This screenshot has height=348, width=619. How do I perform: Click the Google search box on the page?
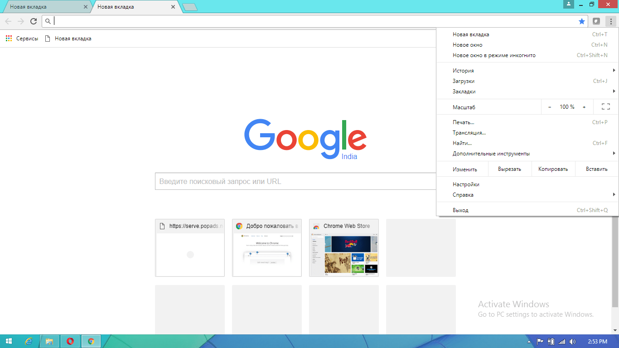pos(295,181)
